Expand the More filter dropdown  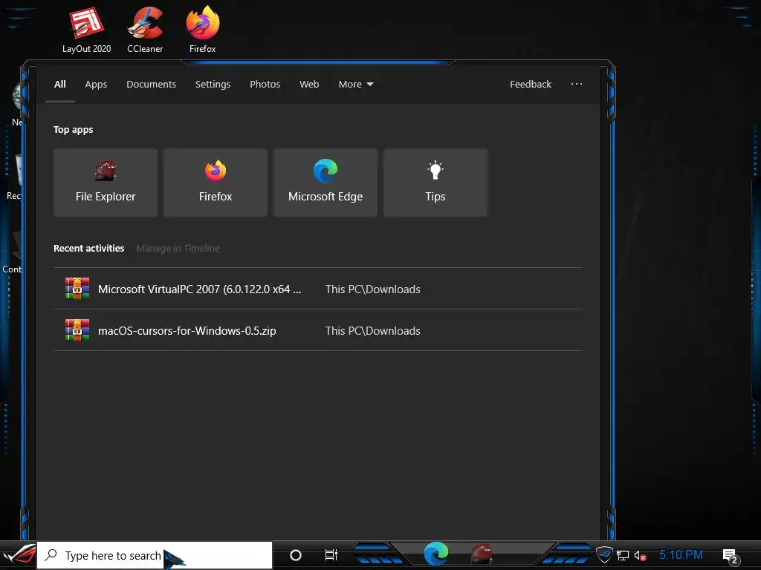click(356, 85)
